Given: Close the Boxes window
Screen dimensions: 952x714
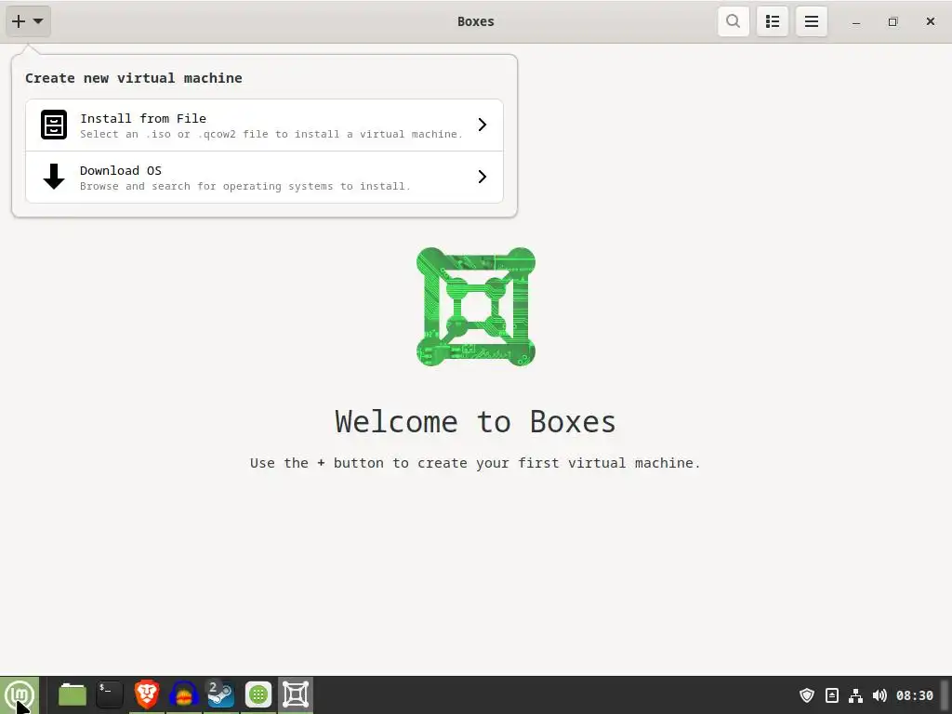Looking at the screenshot, I should (x=930, y=22).
